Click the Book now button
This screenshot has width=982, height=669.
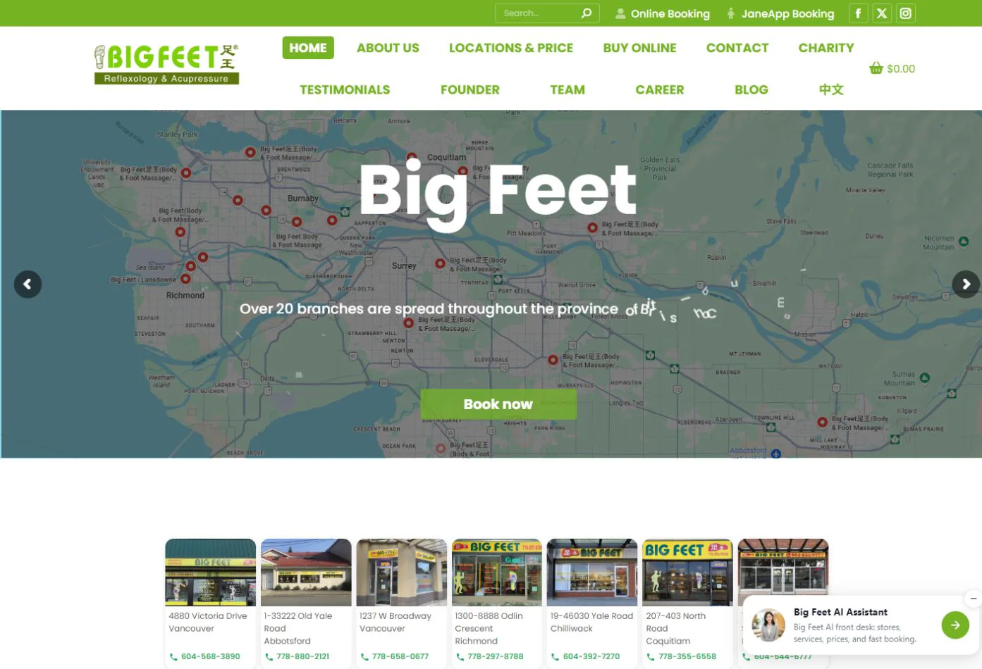(498, 404)
